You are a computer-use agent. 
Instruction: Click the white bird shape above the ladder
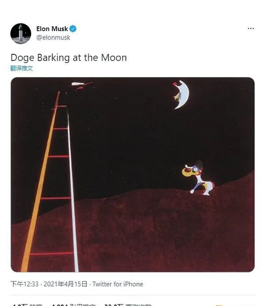point(82,86)
